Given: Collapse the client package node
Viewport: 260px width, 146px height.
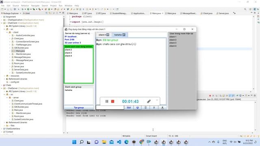Looking at the screenshot, I should click(7, 32).
